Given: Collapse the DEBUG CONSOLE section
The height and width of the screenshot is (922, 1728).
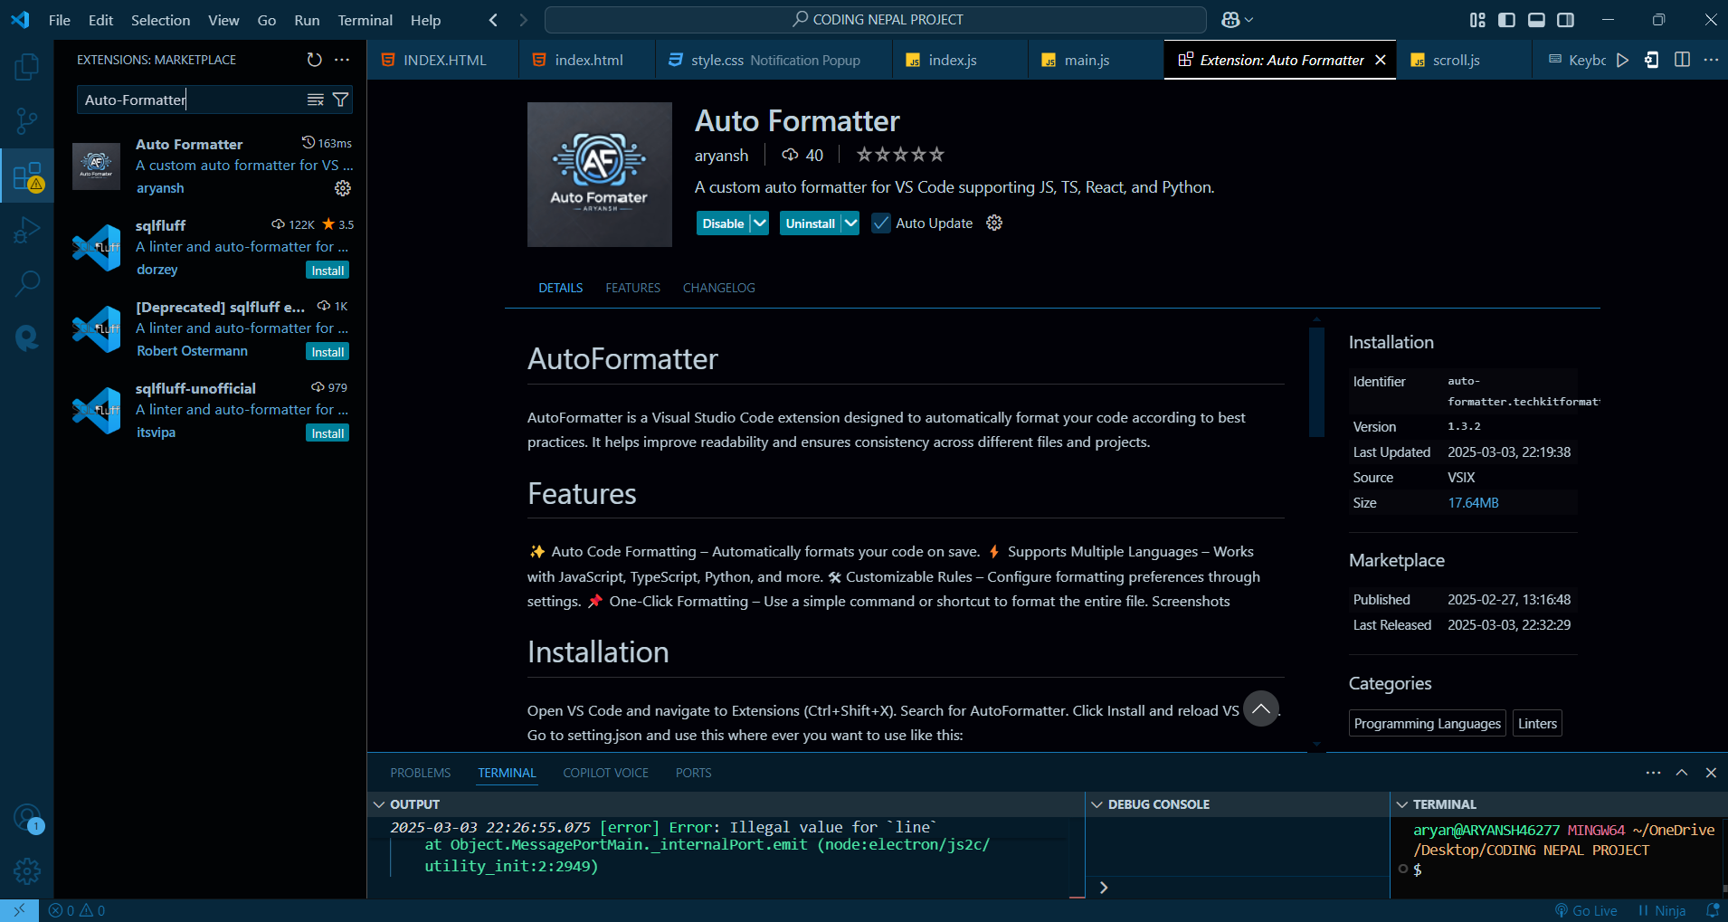Looking at the screenshot, I should pyautogui.click(x=1097, y=804).
